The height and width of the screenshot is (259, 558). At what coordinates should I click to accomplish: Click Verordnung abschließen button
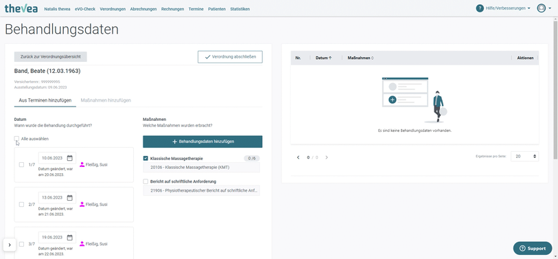pyautogui.click(x=230, y=56)
